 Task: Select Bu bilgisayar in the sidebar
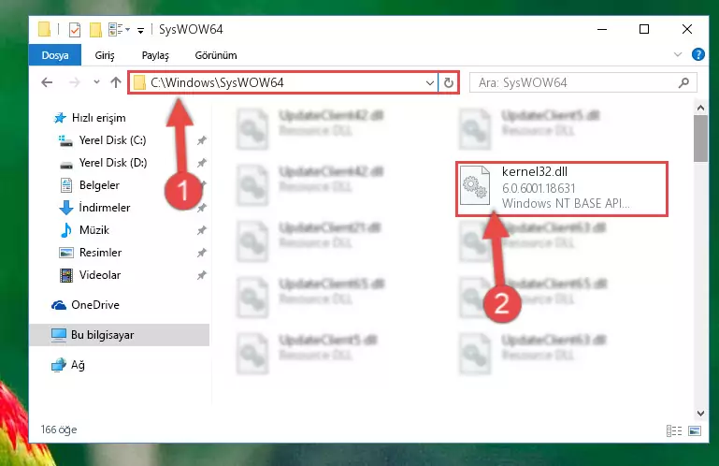coord(120,335)
